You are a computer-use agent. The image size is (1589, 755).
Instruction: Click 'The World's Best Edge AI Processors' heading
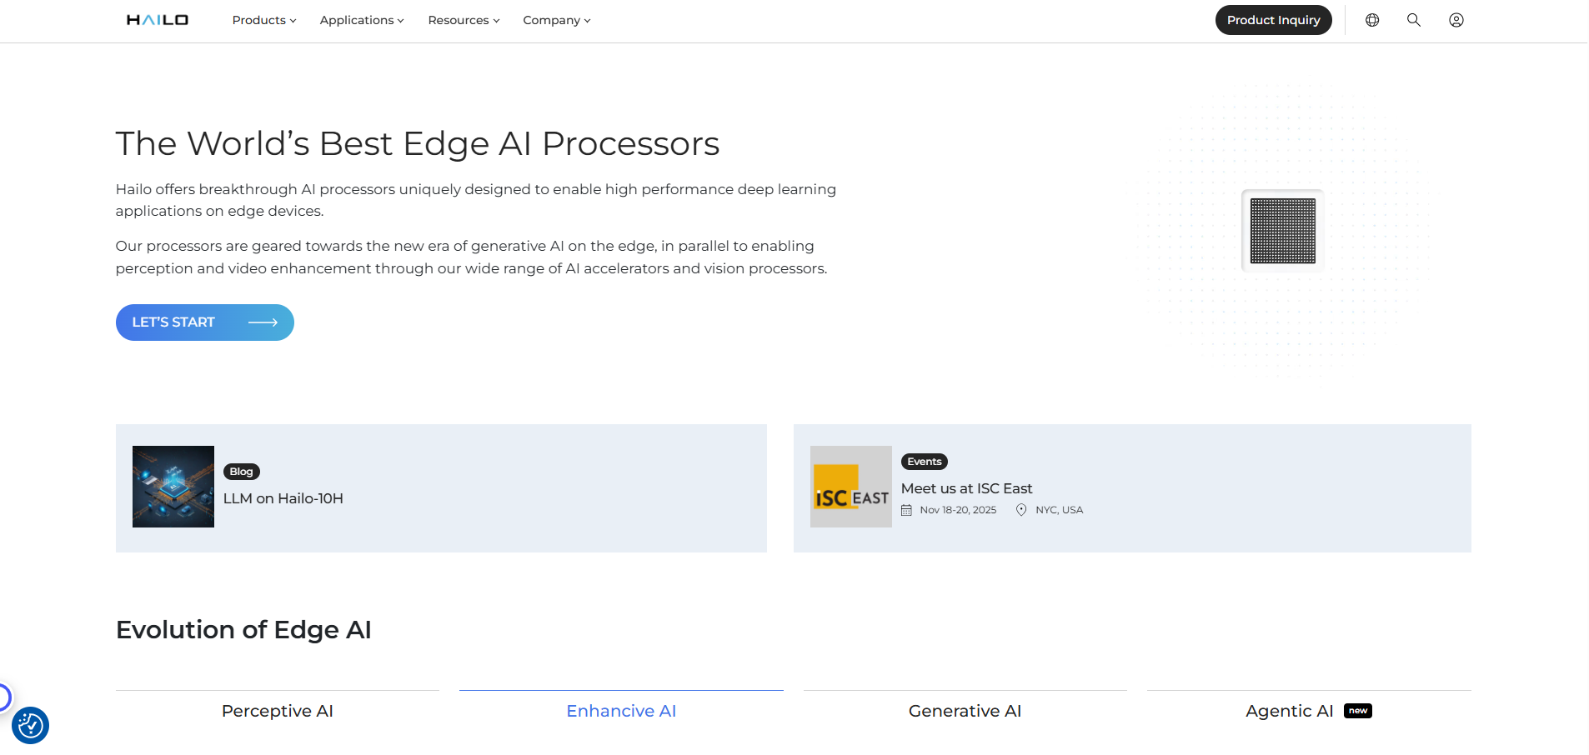pos(418,143)
